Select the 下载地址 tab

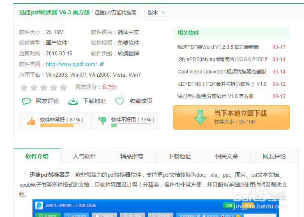[x=180, y=156]
